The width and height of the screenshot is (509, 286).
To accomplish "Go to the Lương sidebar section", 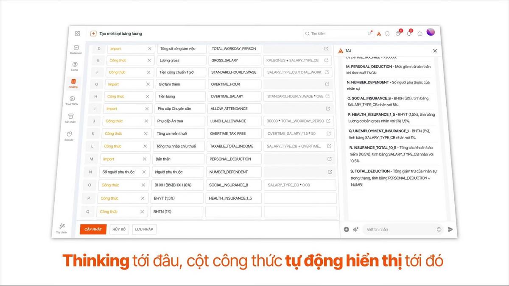I will 75,66.
